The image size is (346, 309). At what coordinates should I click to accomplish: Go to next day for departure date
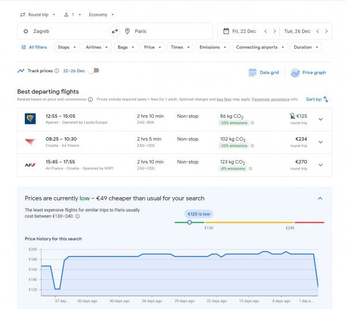tap(274, 31)
